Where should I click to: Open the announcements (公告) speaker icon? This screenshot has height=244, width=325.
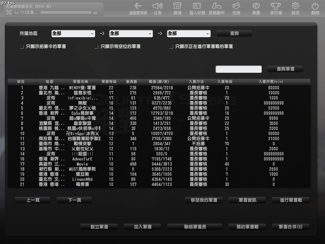(157, 8)
